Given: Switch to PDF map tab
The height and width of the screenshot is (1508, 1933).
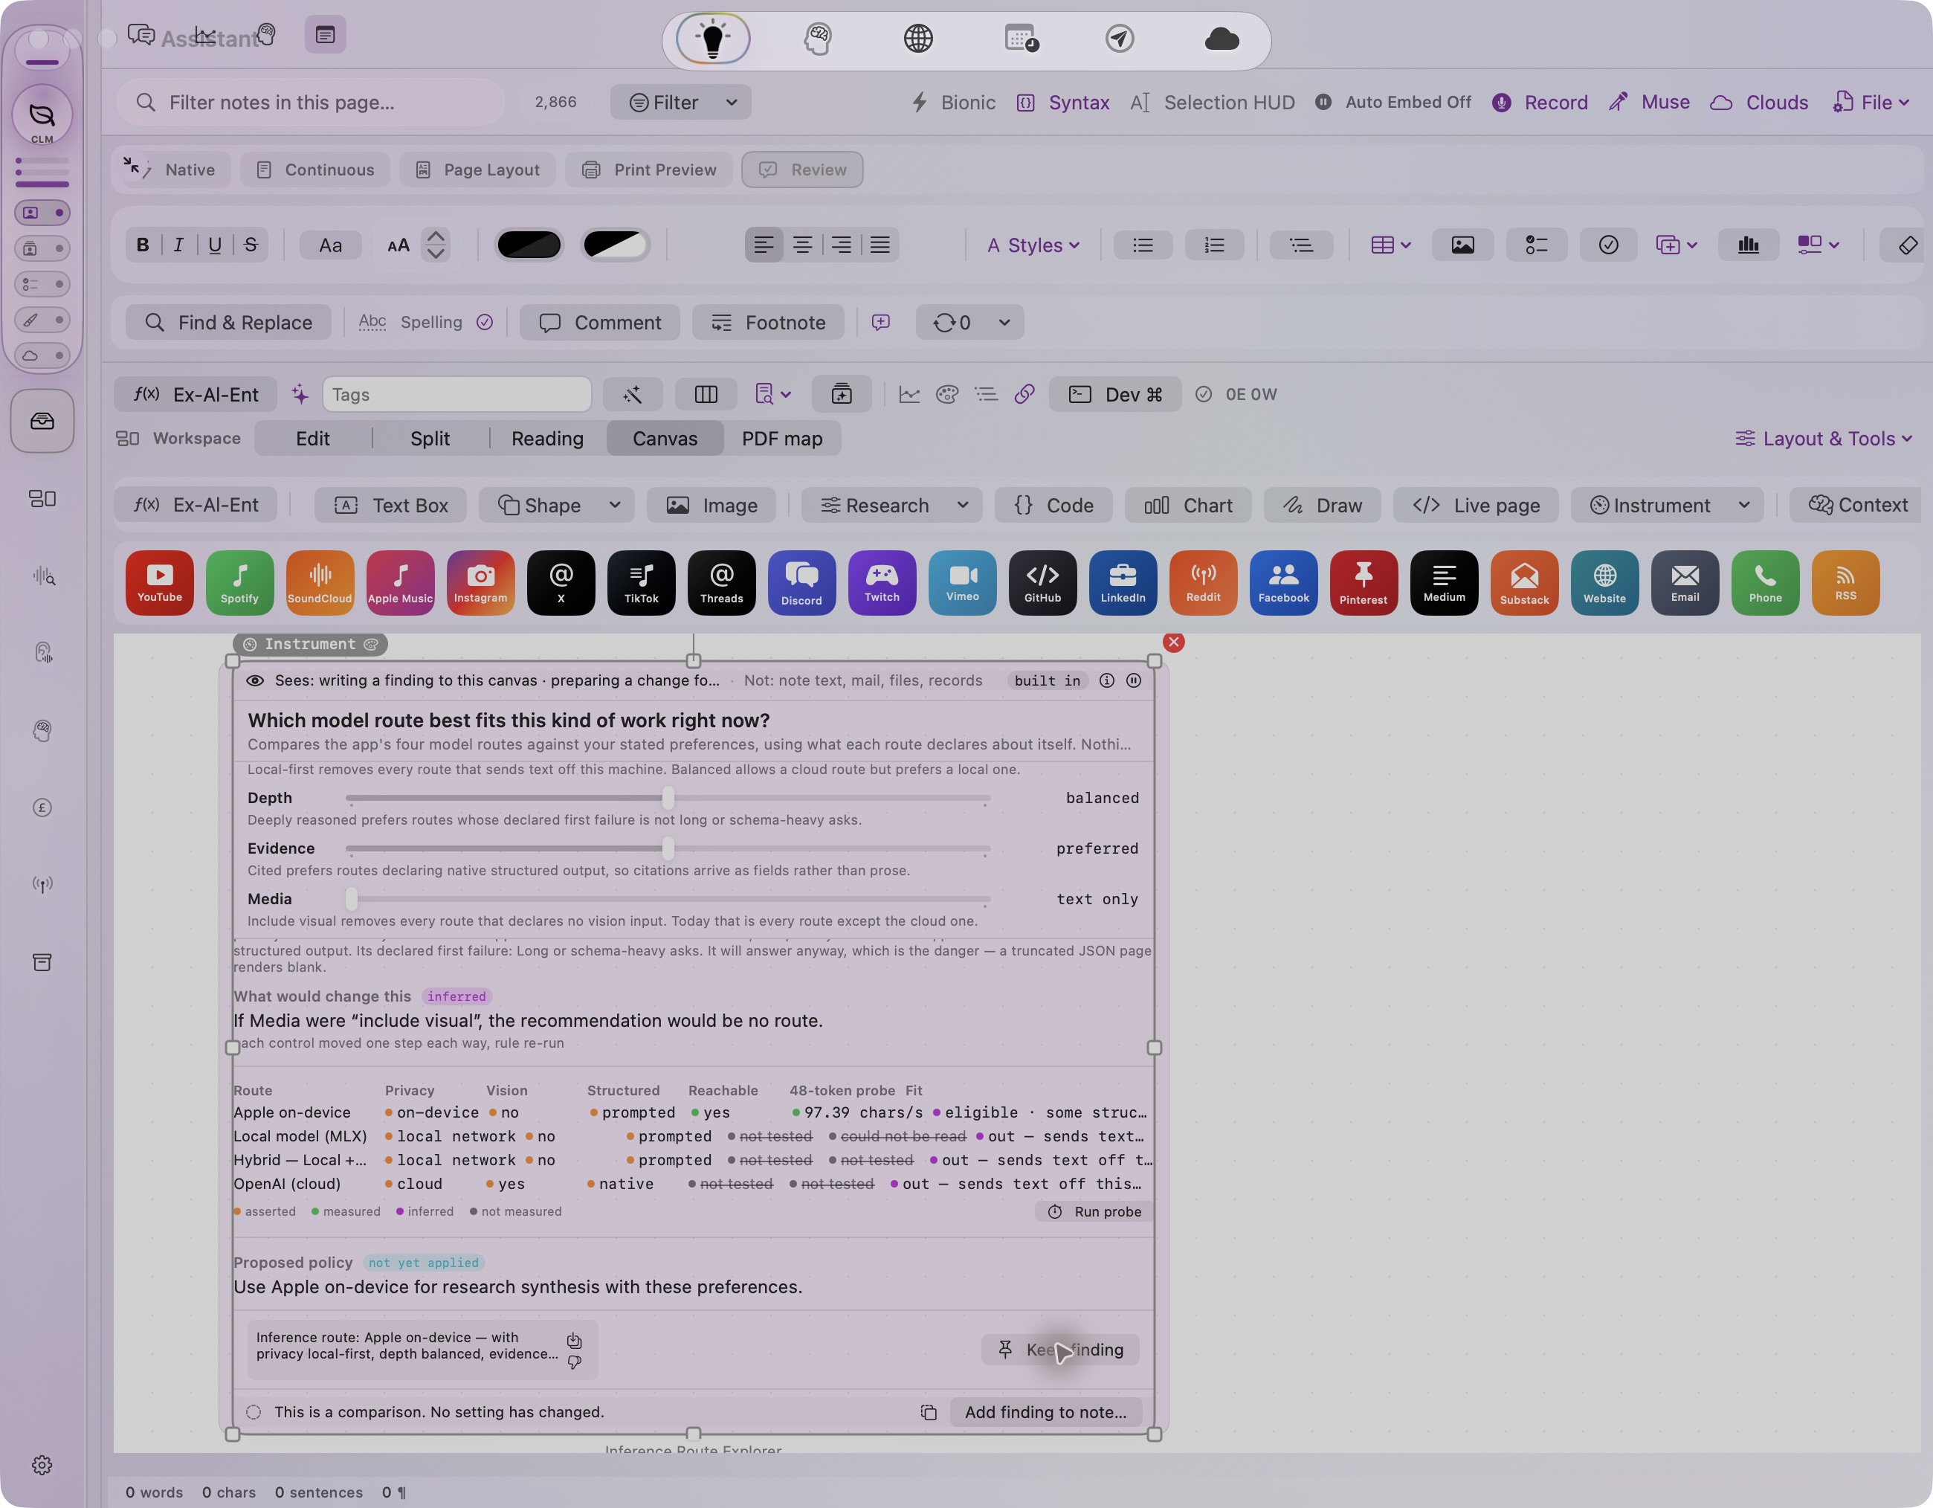Looking at the screenshot, I should pyautogui.click(x=782, y=439).
